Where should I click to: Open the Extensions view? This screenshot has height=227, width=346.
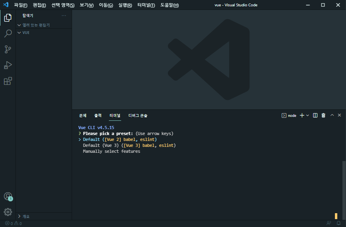(x=8, y=81)
